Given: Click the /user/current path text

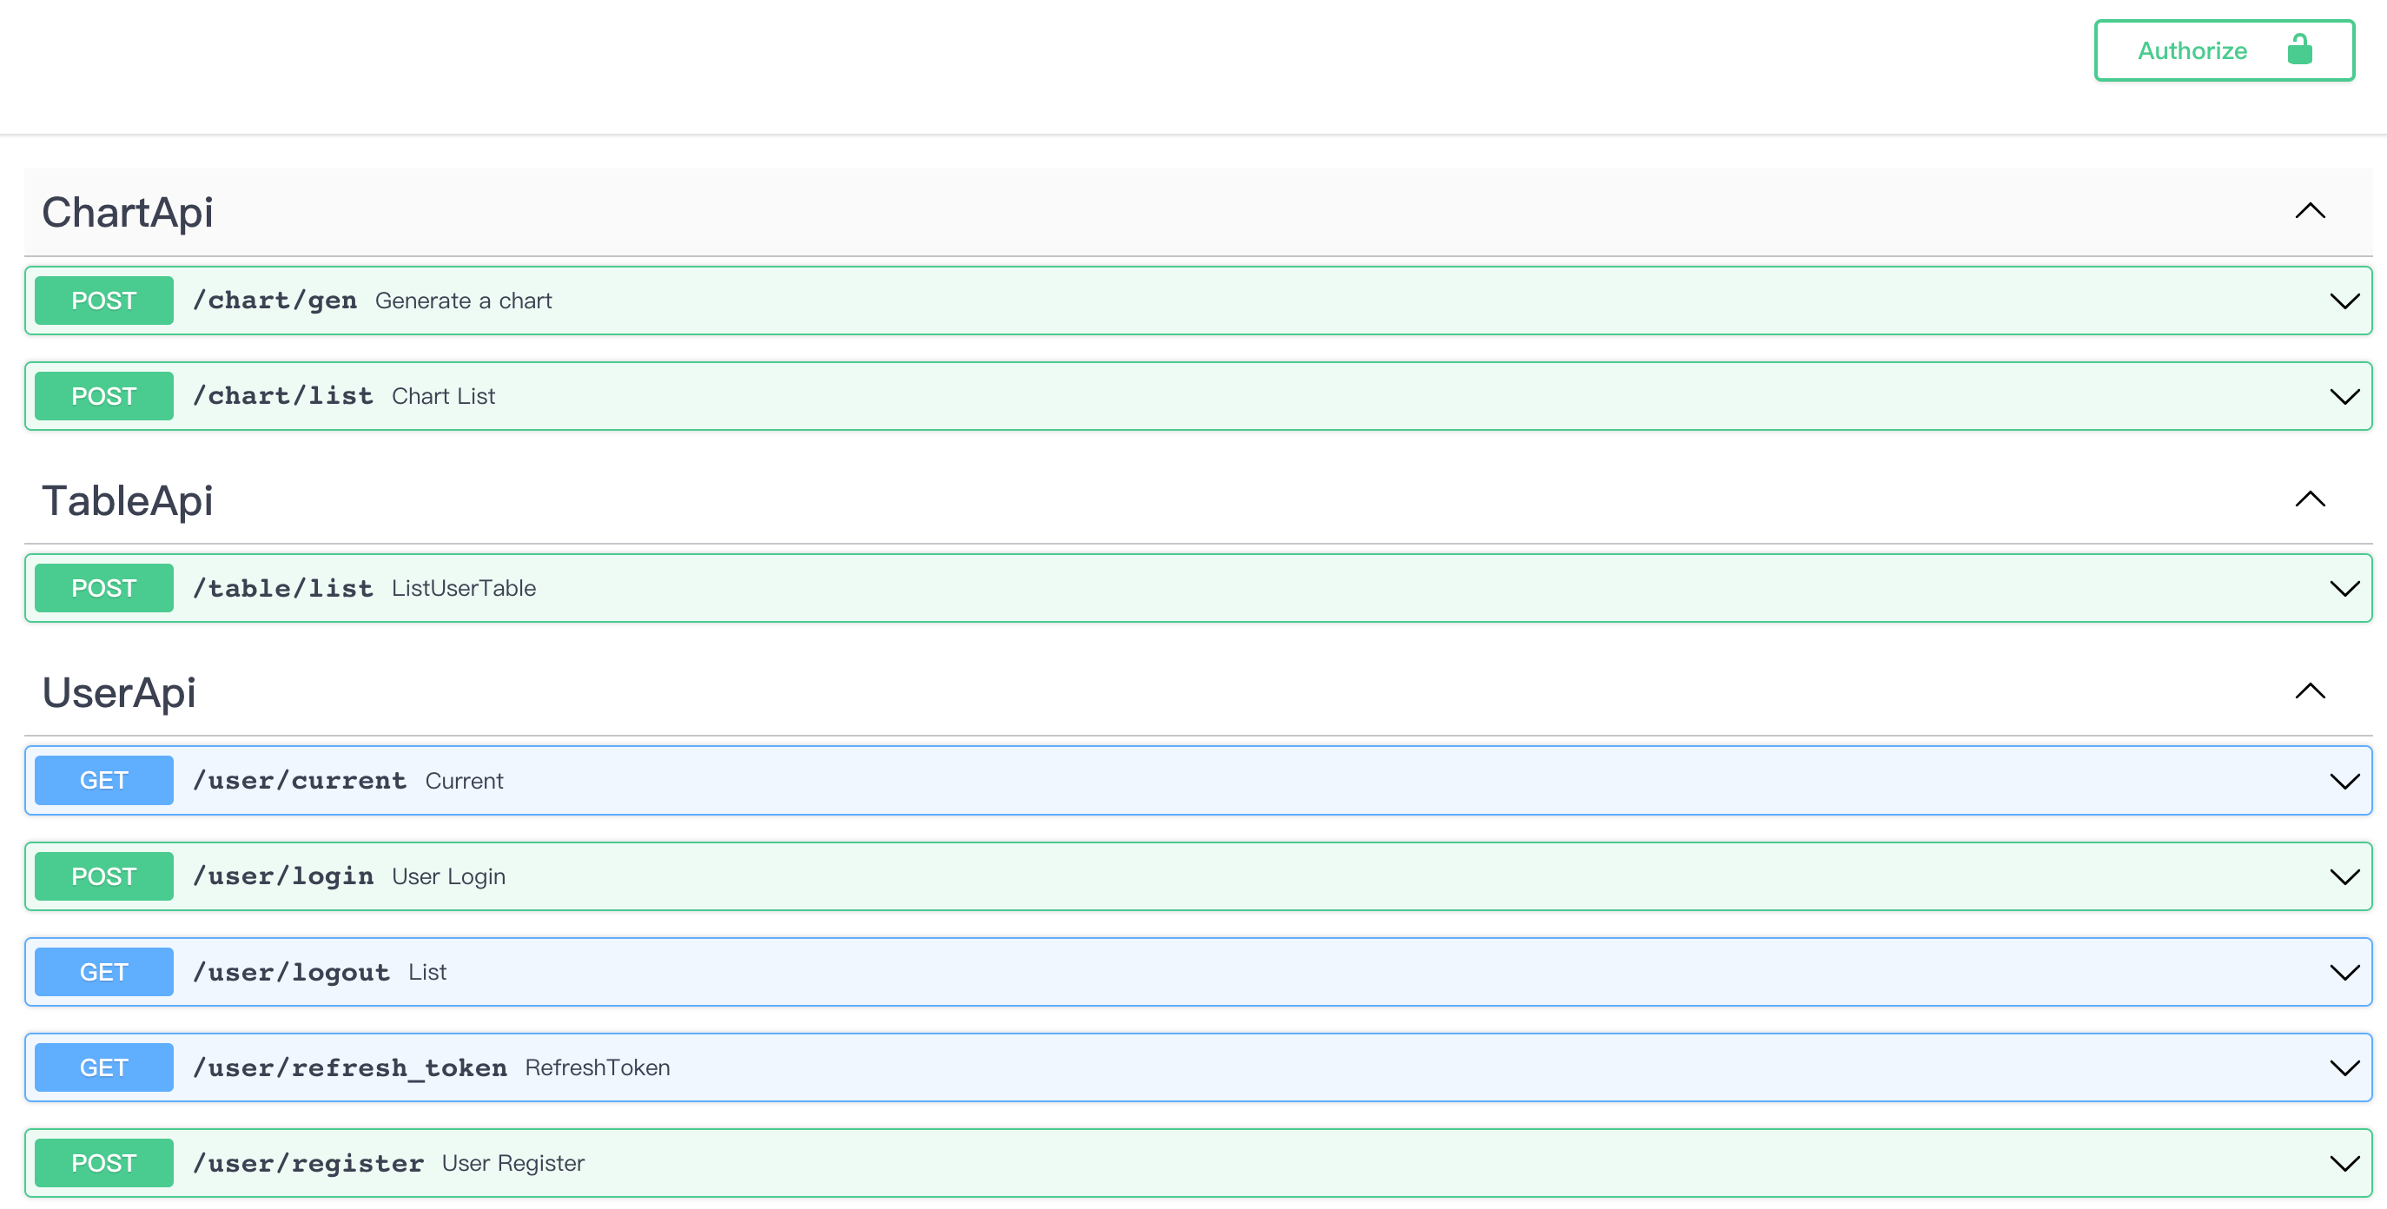Looking at the screenshot, I should (x=301, y=780).
